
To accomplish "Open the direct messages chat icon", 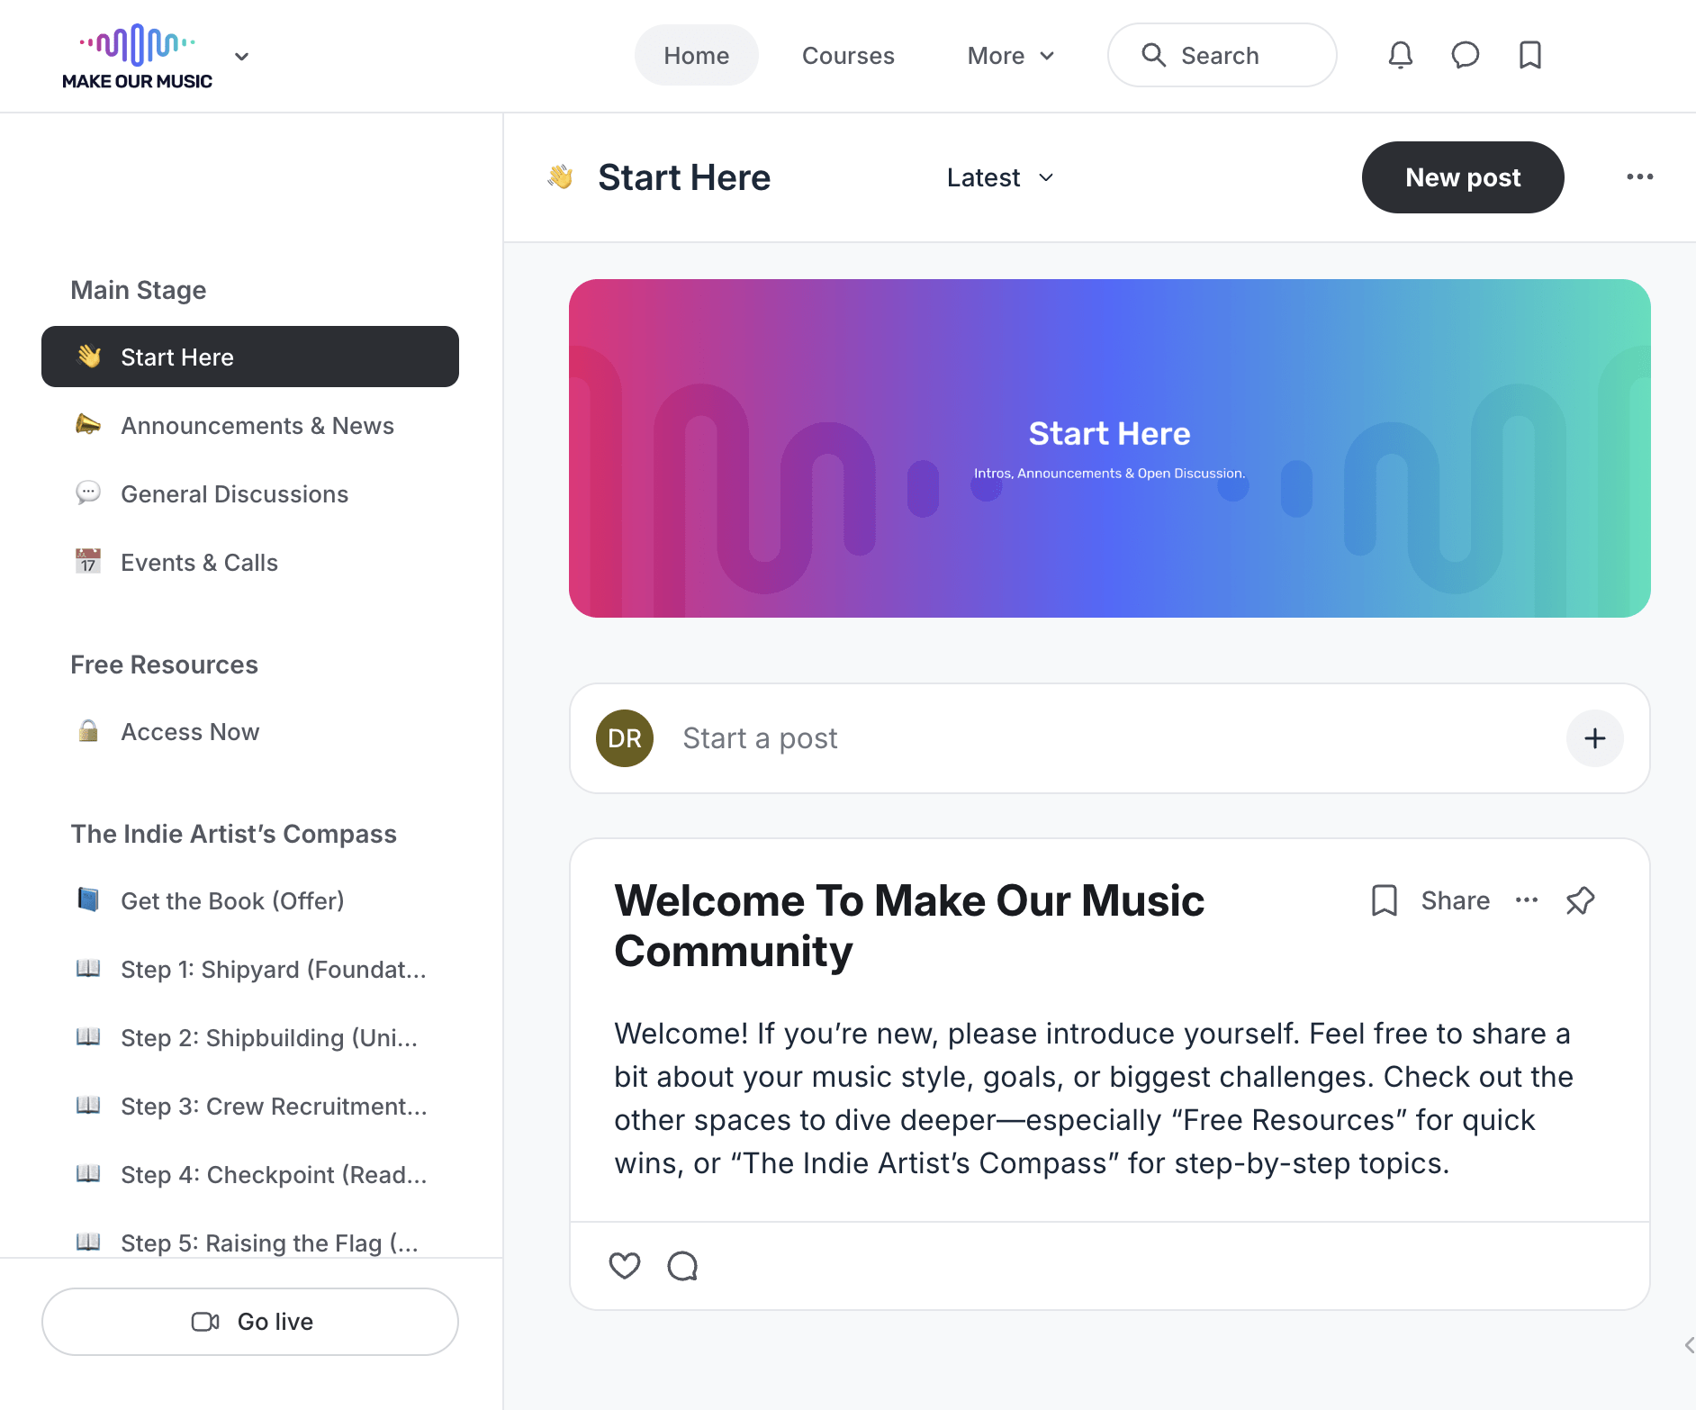I will [x=1465, y=55].
